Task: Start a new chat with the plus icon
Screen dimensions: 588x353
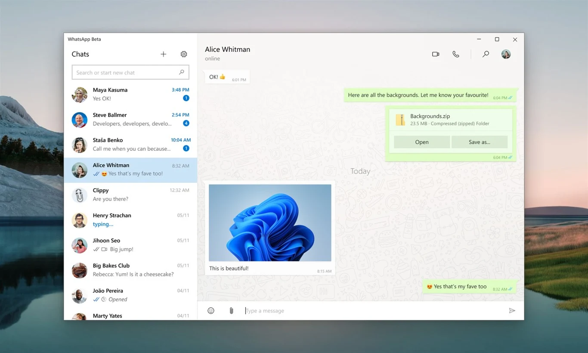Action: [x=163, y=54]
